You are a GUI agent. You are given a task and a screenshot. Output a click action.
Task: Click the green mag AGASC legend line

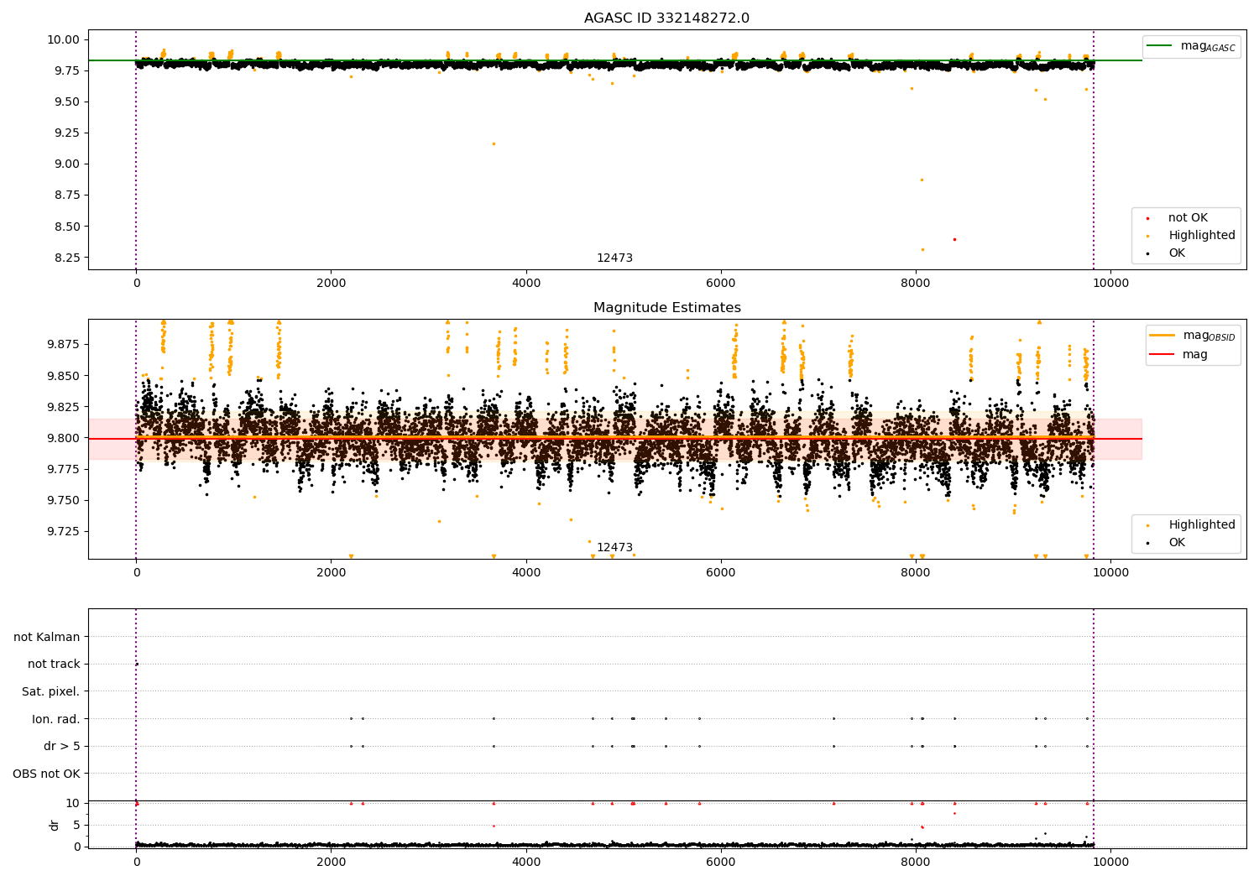pos(1160,46)
